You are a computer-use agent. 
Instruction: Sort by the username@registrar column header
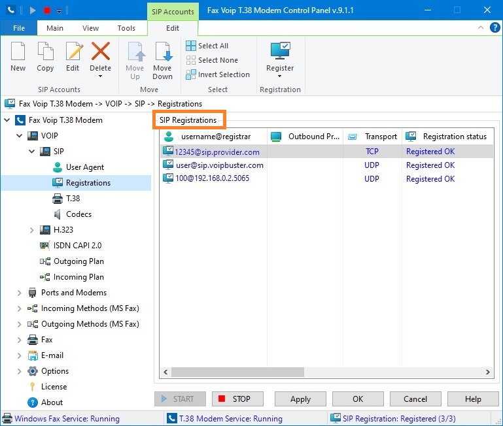click(x=213, y=137)
